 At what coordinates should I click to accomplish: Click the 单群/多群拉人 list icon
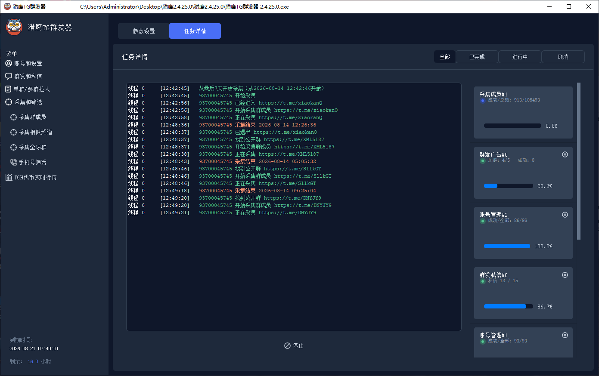(8, 89)
